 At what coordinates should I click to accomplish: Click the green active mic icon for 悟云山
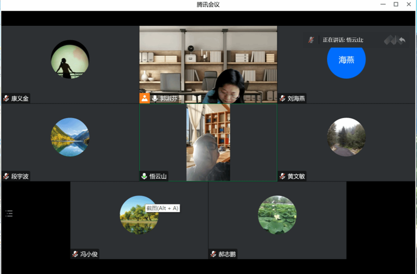point(144,176)
